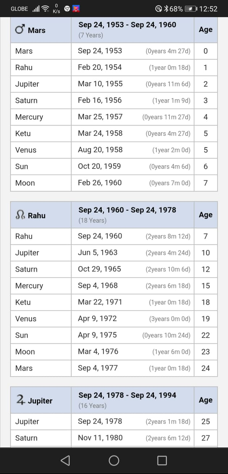This screenshot has height=474, width=228.
Task: Tap the Wi-Fi status icon
Action: (x=45, y=8)
